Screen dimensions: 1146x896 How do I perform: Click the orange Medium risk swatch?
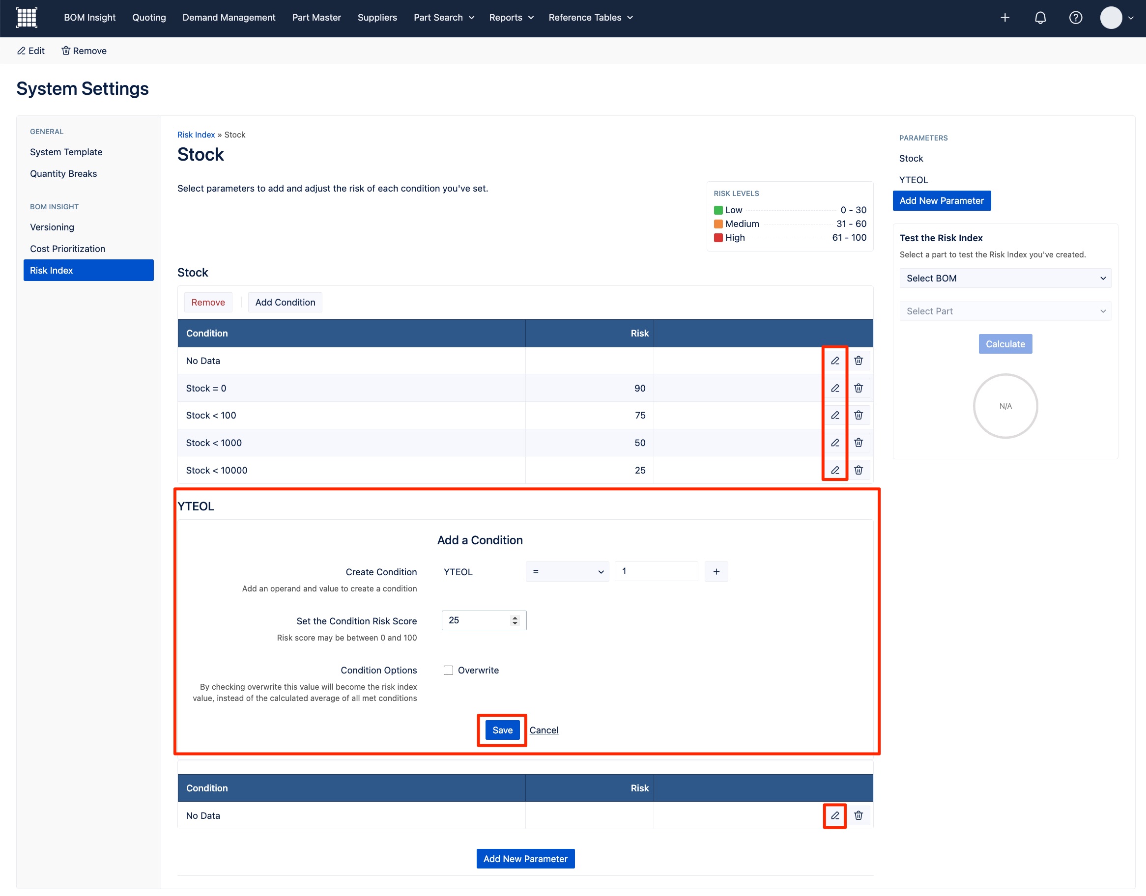[718, 224]
